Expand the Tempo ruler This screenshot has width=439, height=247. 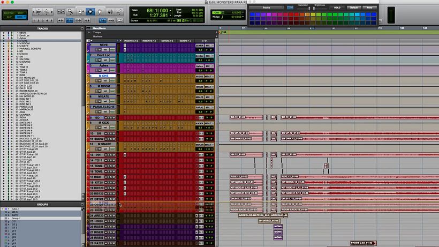click(x=89, y=33)
